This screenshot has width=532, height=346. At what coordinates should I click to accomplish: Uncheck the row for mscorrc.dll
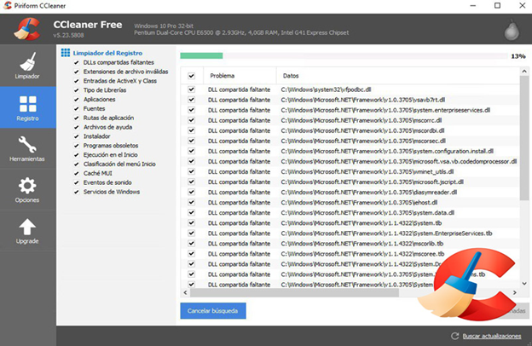[191, 120]
